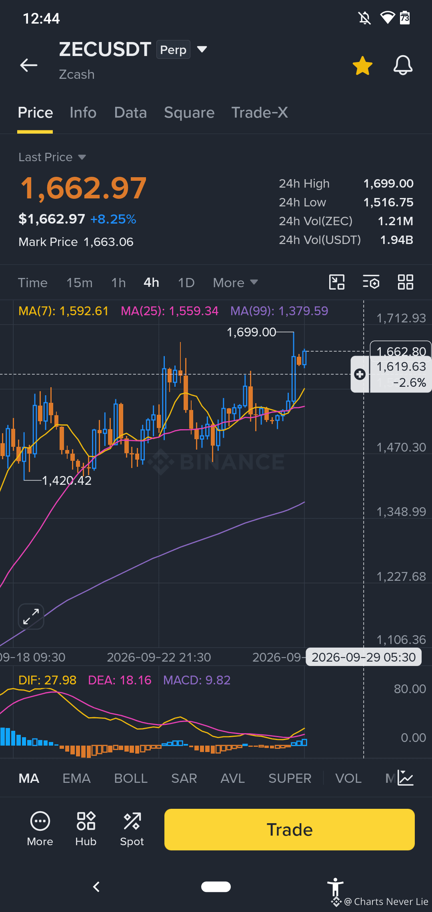Switch to the Trade-X tab
The height and width of the screenshot is (912, 432).
coord(260,112)
